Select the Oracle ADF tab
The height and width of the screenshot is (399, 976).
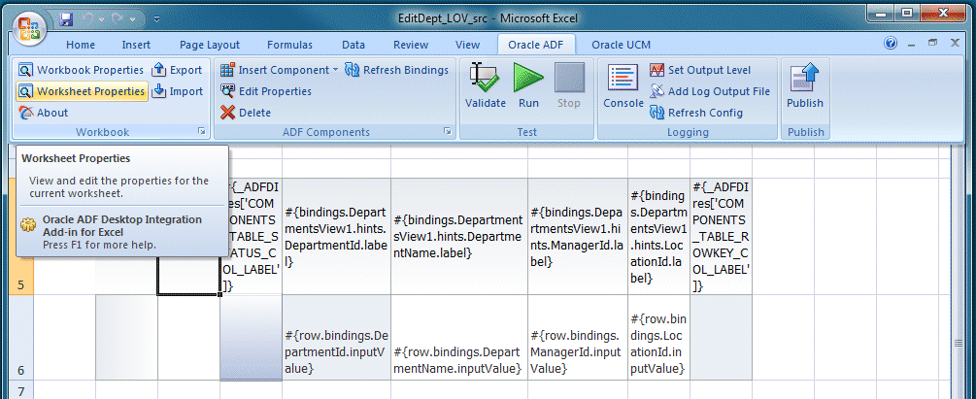536,45
